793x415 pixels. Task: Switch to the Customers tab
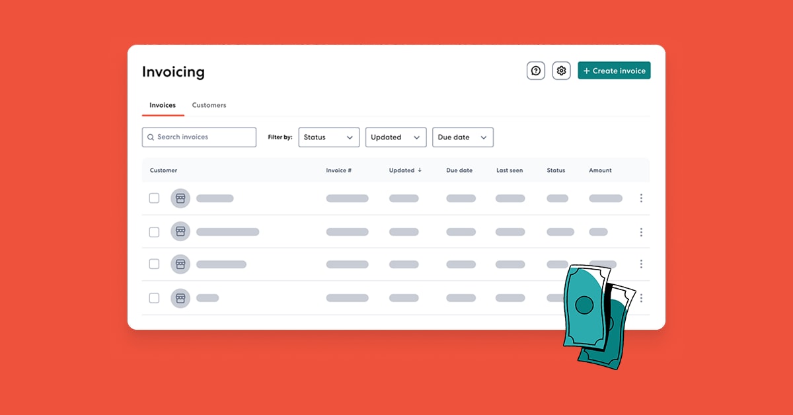tap(209, 105)
